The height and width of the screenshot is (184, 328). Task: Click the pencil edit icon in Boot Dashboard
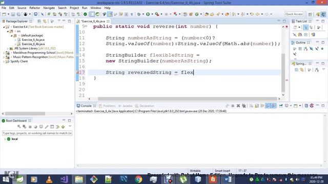click(x=47, y=127)
